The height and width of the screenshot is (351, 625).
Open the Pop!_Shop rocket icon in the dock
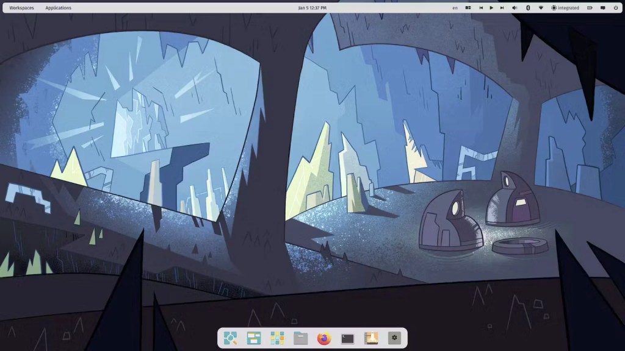(x=371, y=338)
